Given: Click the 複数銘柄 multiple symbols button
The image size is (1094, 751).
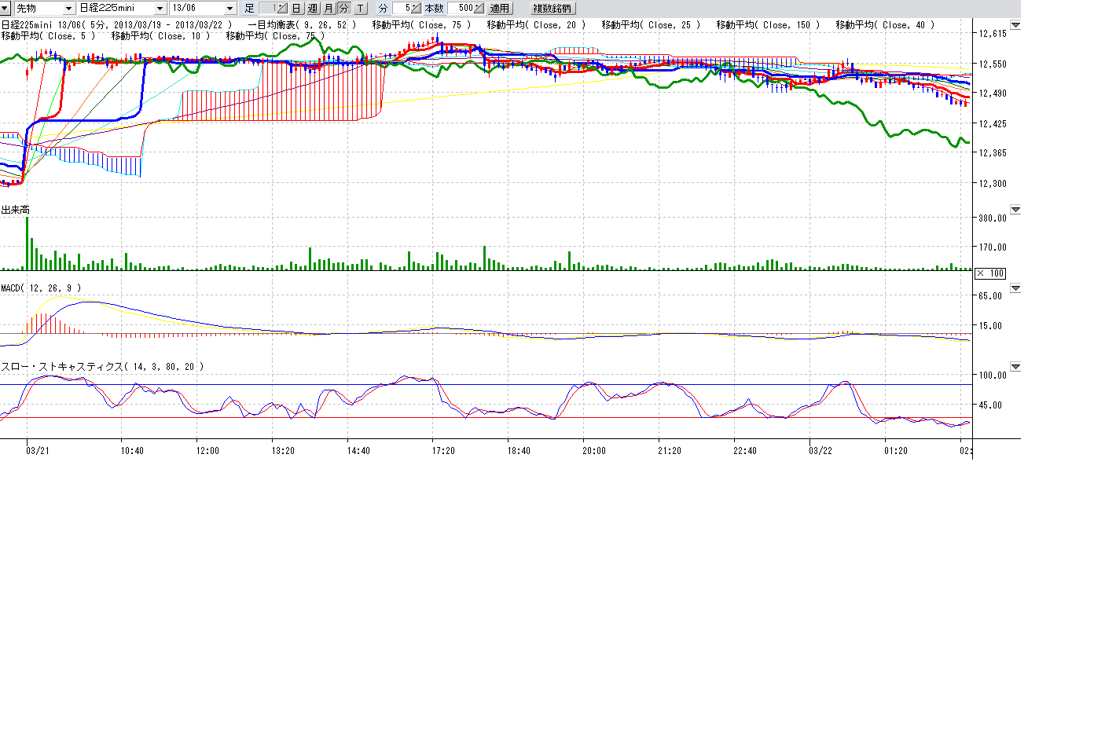Looking at the screenshot, I should tap(552, 9).
